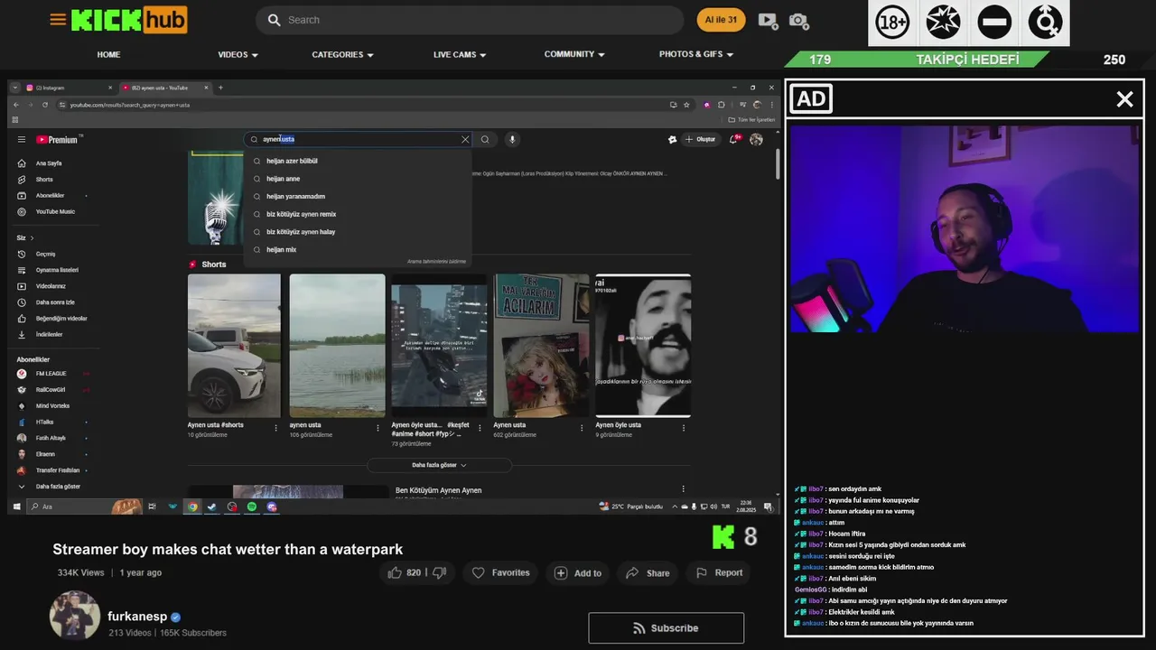The height and width of the screenshot is (650, 1156).
Task: Report this video
Action: coord(720,572)
